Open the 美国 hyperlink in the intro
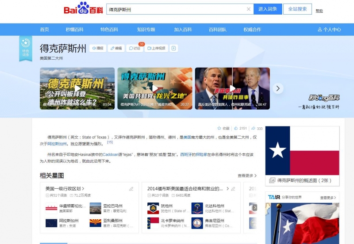The width and height of the screenshot is (354, 244). click(x=187, y=137)
